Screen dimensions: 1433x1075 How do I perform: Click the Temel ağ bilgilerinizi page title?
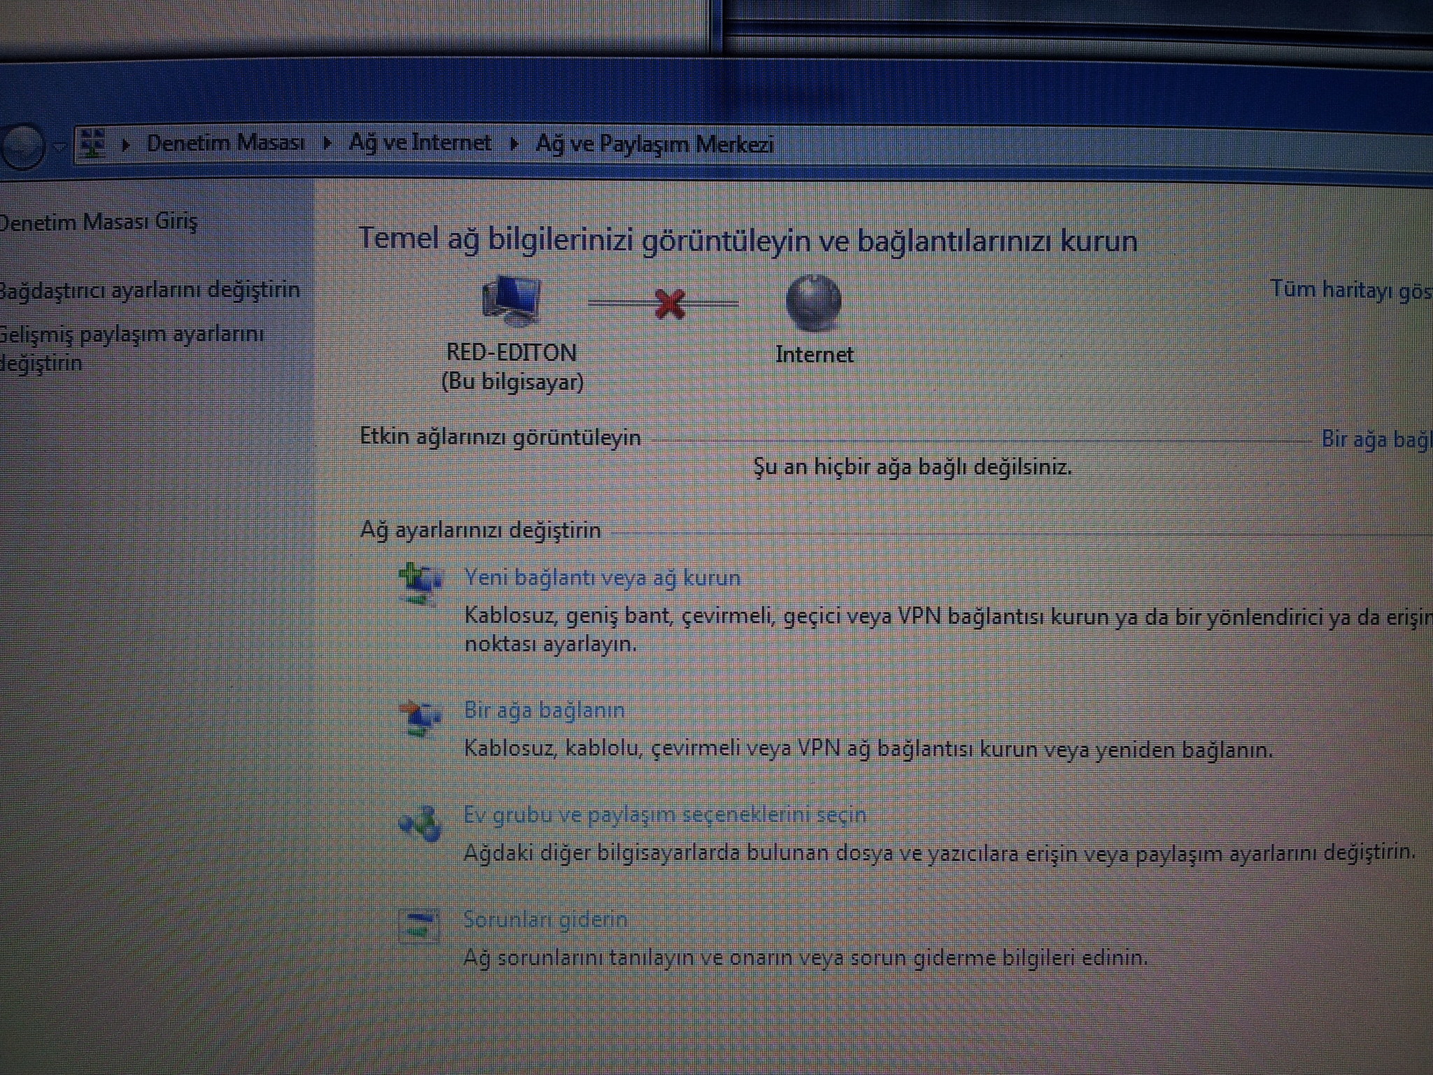pos(748,241)
